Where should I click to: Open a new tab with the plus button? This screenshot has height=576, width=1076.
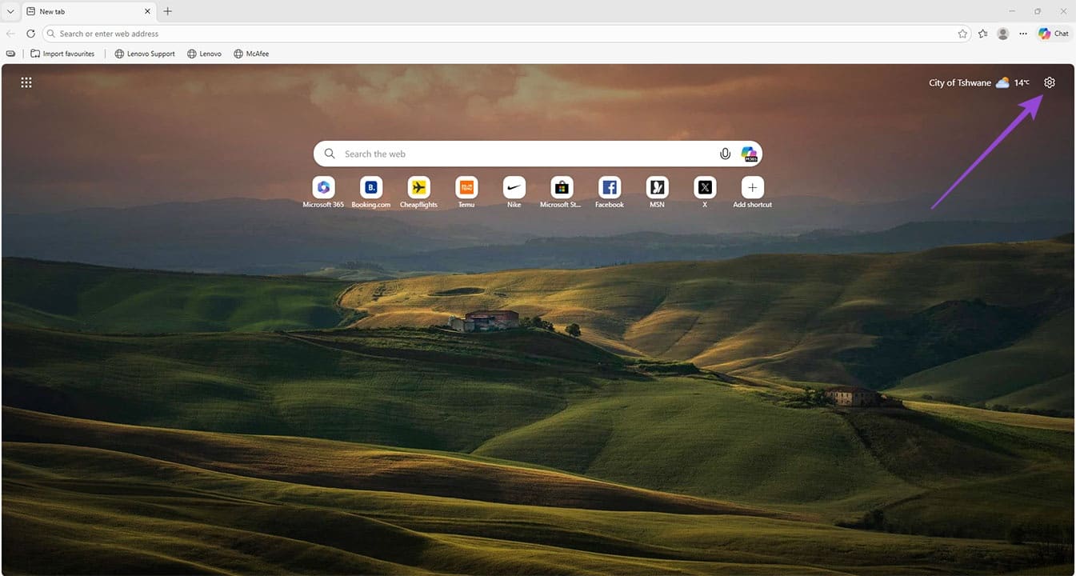pyautogui.click(x=167, y=11)
